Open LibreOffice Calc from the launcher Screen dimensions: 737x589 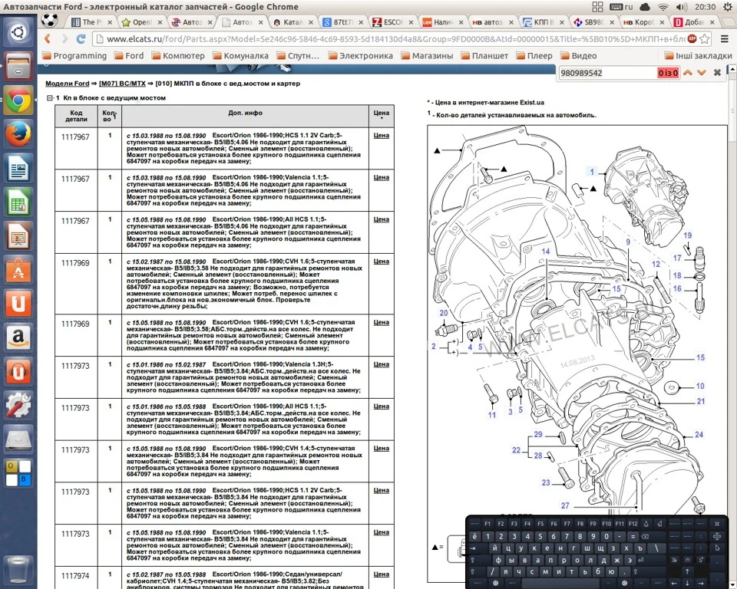(x=18, y=202)
